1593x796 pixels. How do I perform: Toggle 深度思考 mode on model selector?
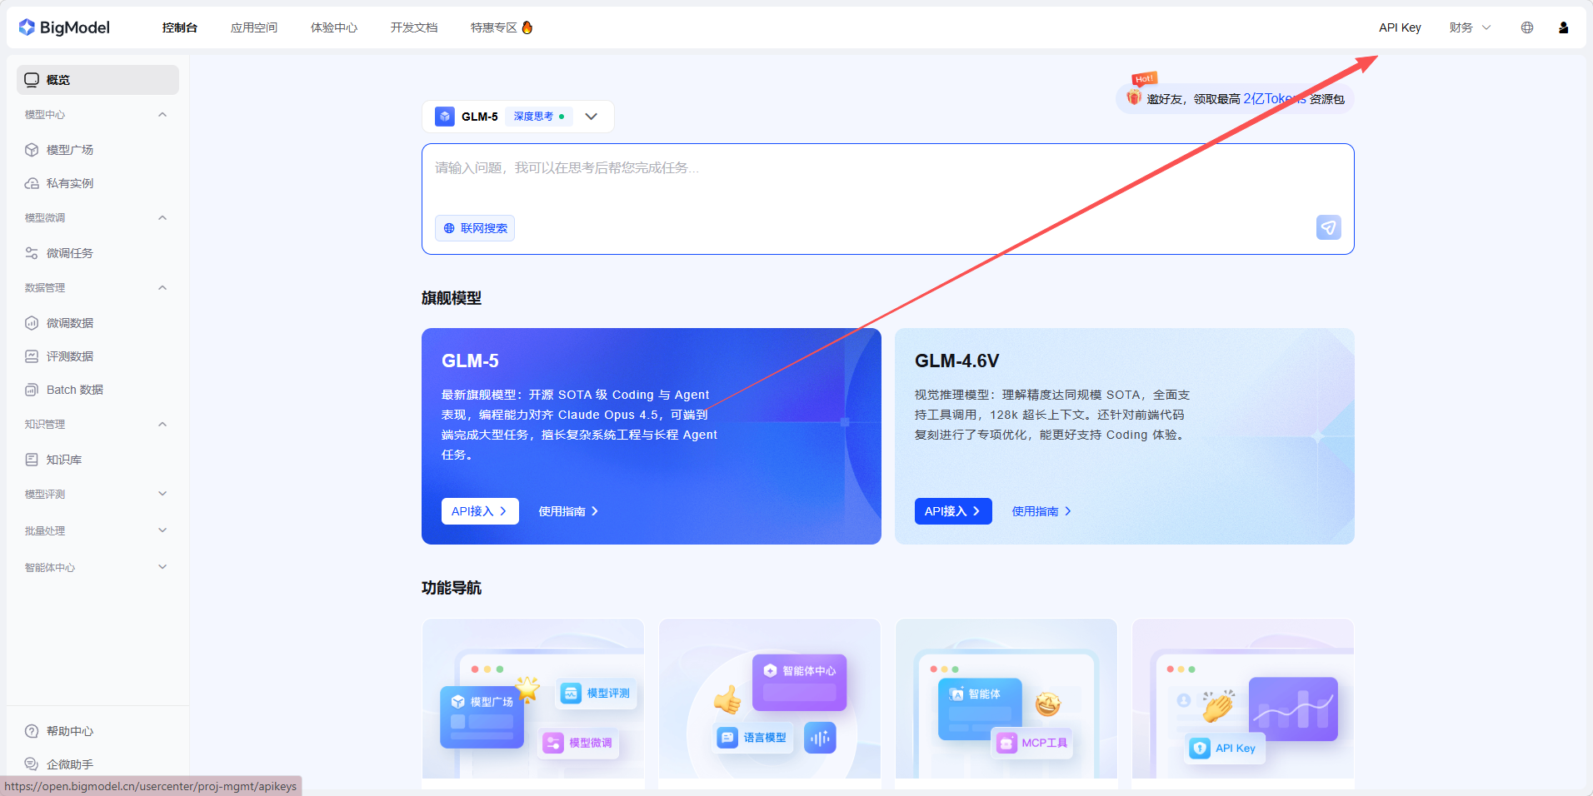[538, 117]
